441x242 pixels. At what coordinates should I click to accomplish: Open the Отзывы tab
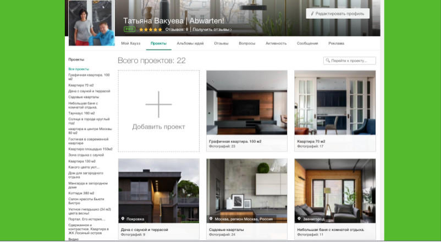click(x=221, y=43)
